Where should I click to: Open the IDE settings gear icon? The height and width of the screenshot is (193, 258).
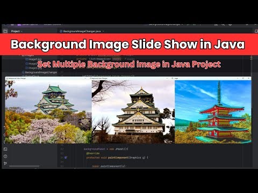(230, 25)
